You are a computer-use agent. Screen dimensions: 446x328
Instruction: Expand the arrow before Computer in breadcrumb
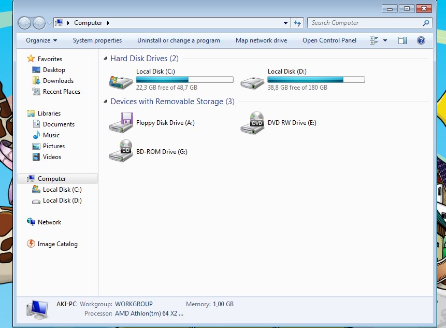pyautogui.click(x=68, y=23)
